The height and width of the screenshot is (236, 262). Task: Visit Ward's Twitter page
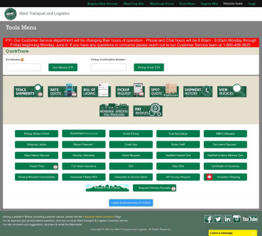tap(218, 219)
